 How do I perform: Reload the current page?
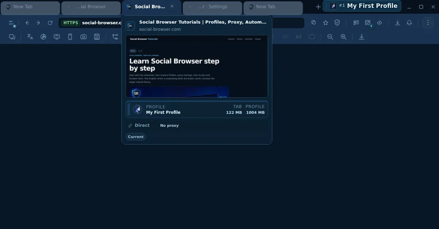tap(50, 23)
